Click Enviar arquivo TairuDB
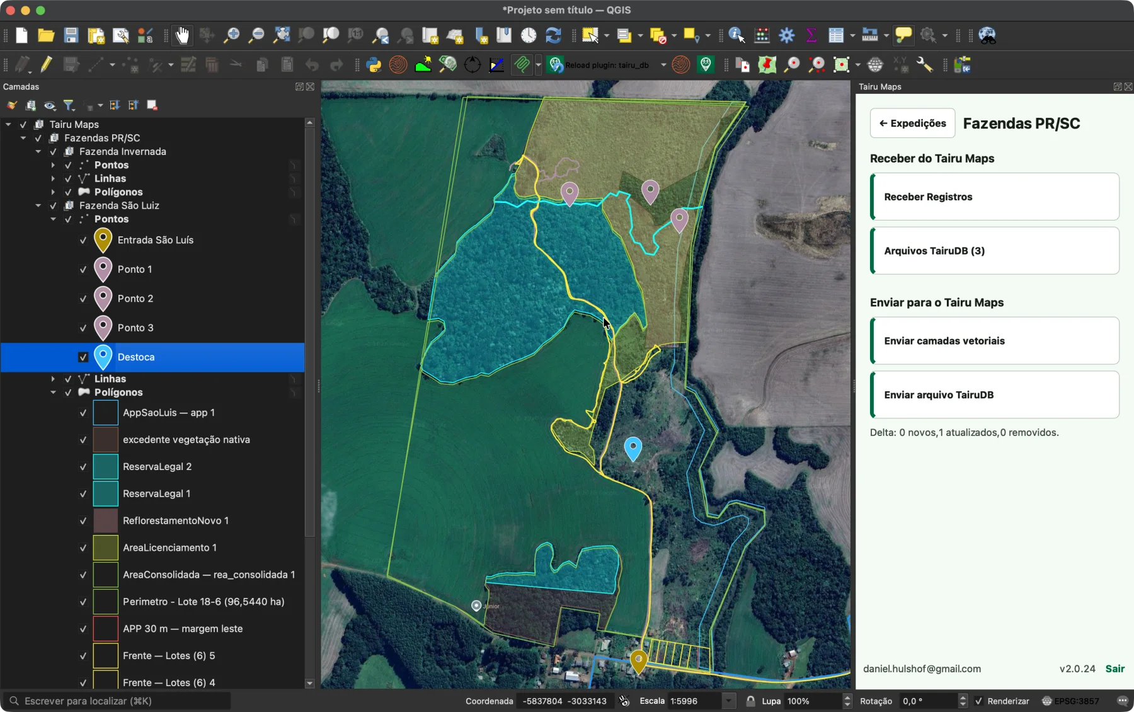The height and width of the screenshot is (712, 1134). 995,395
